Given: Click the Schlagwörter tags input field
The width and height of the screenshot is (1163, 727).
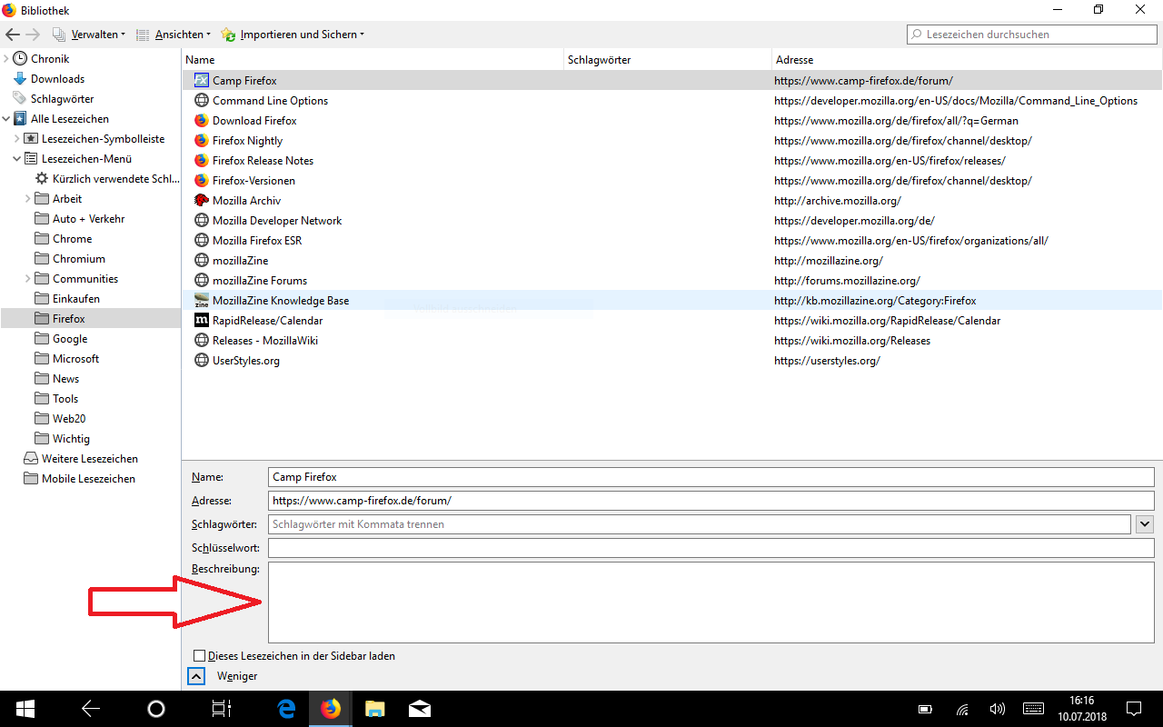Looking at the screenshot, I should pyautogui.click(x=700, y=524).
